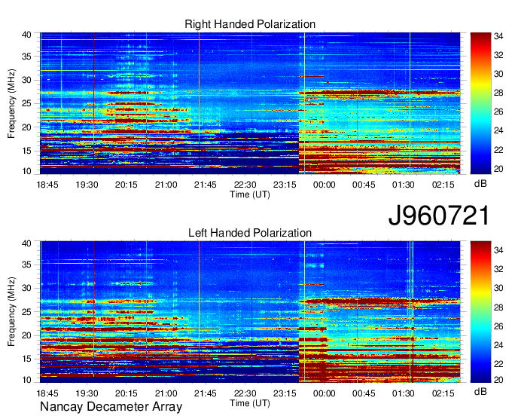Click the color scale bar of the Left Handed plot
The image size is (512, 416).
(x=480, y=312)
